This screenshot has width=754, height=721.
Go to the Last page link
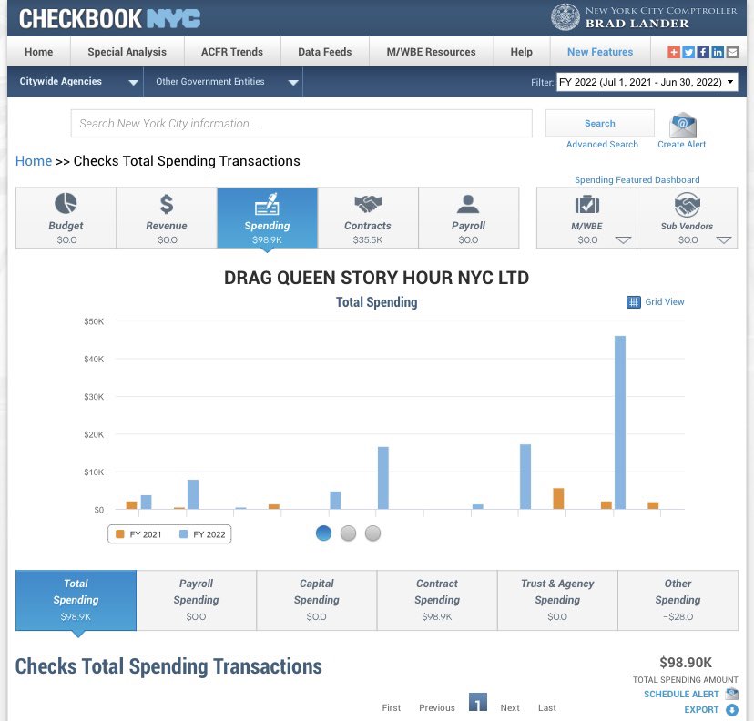[546, 707]
